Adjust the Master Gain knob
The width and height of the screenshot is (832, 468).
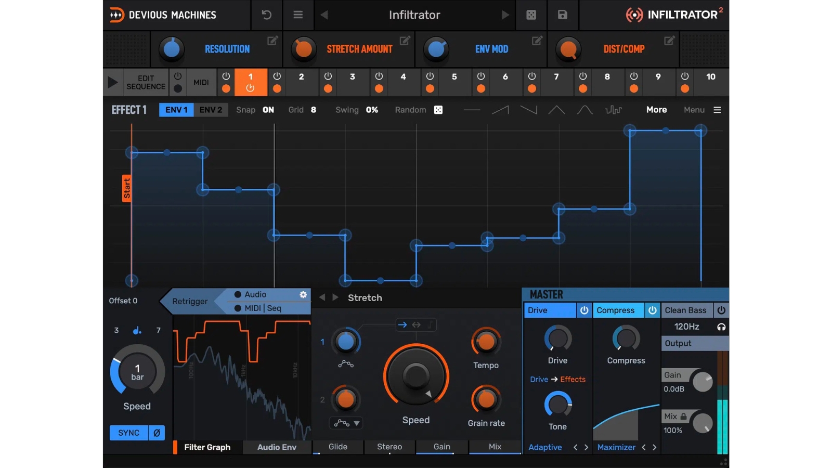(x=703, y=382)
